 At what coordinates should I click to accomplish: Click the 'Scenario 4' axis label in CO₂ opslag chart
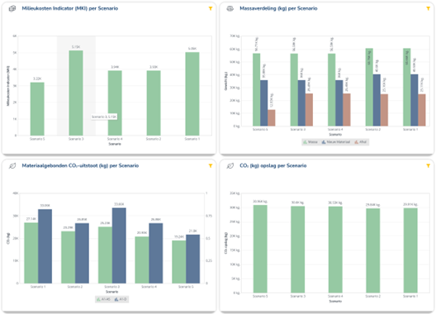335,296
